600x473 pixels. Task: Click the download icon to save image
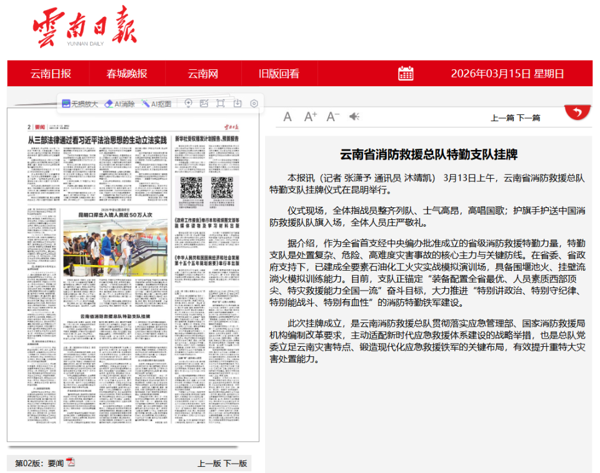(x=236, y=103)
